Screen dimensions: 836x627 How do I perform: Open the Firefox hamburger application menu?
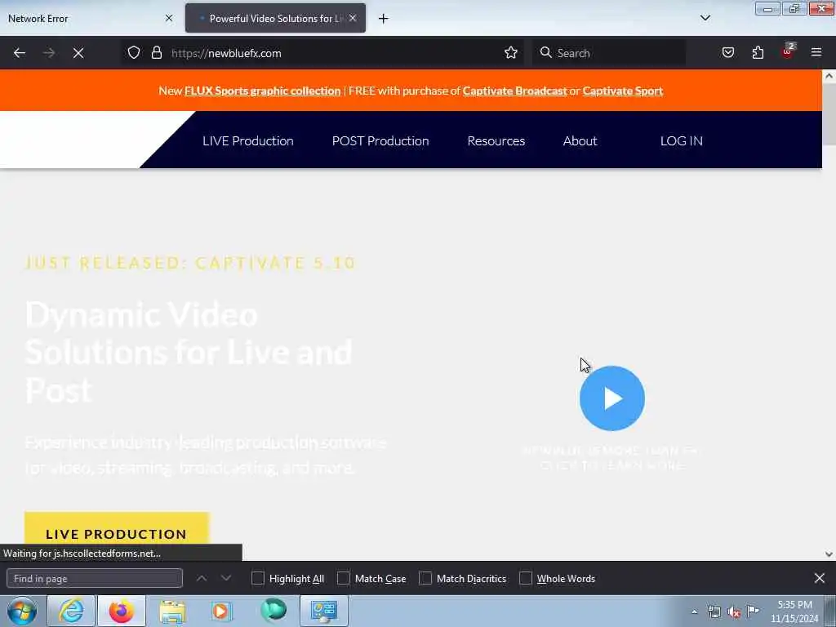816,52
